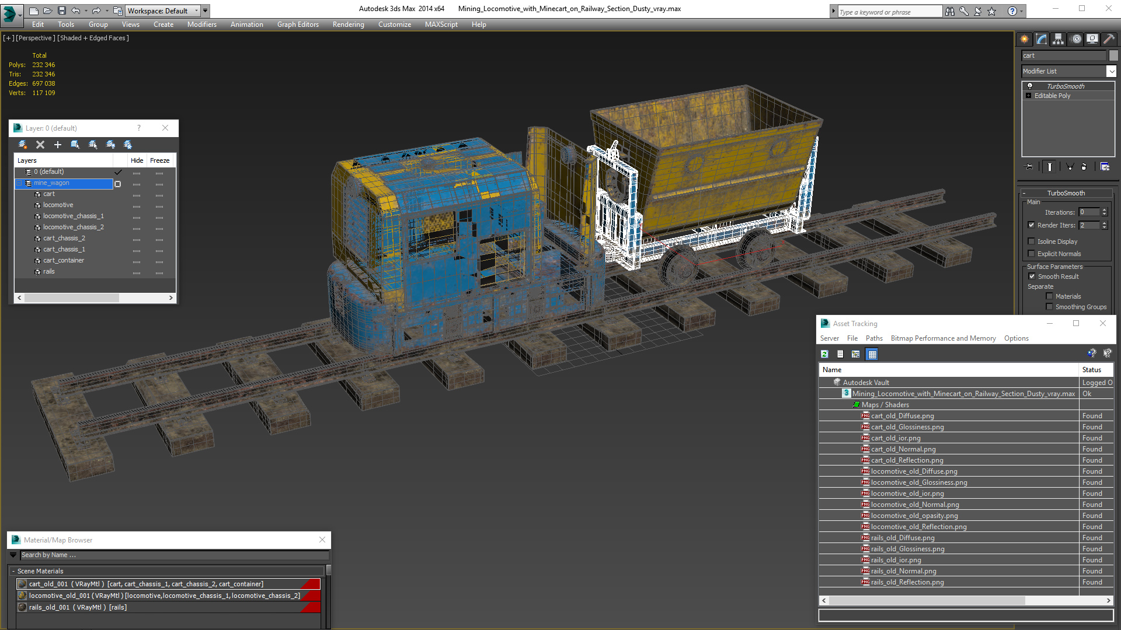This screenshot has width=1121, height=630.
Task: Open the Motion command panel tab
Action: [1076, 39]
